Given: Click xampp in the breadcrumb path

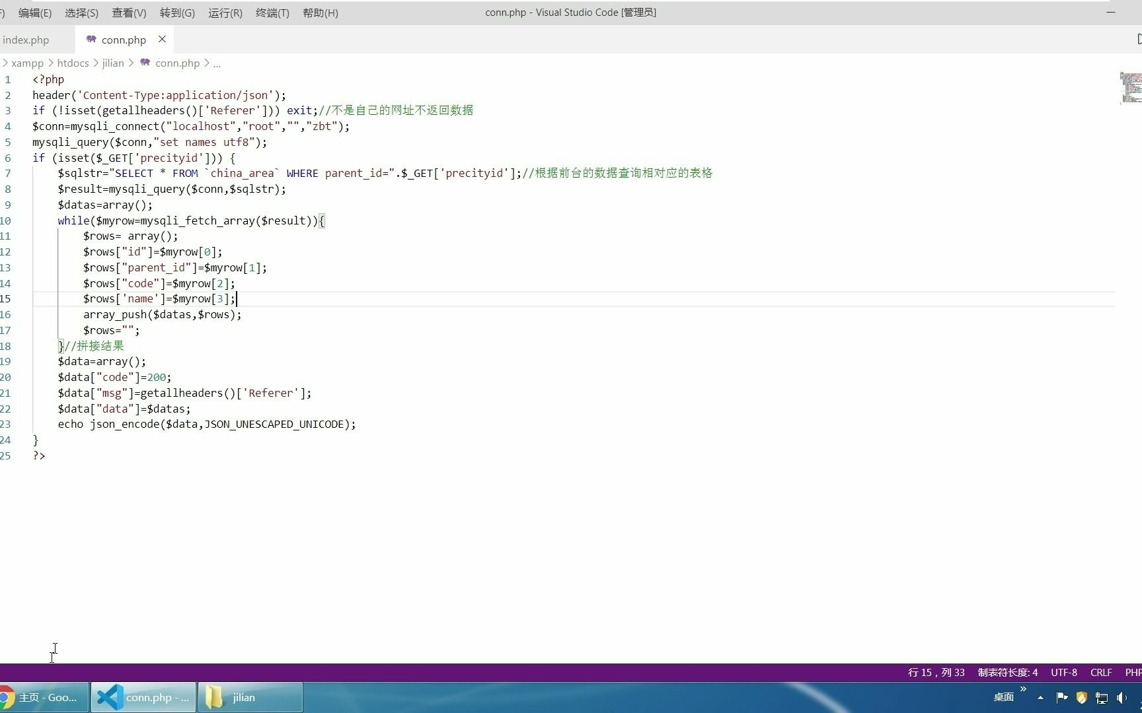Looking at the screenshot, I should pyautogui.click(x=27, y=63).
